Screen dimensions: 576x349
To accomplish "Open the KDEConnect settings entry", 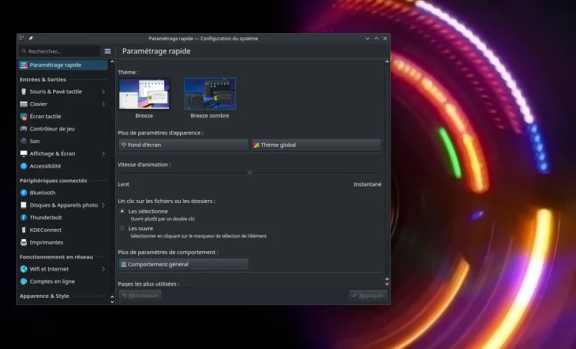I will (x=63, y=230).
